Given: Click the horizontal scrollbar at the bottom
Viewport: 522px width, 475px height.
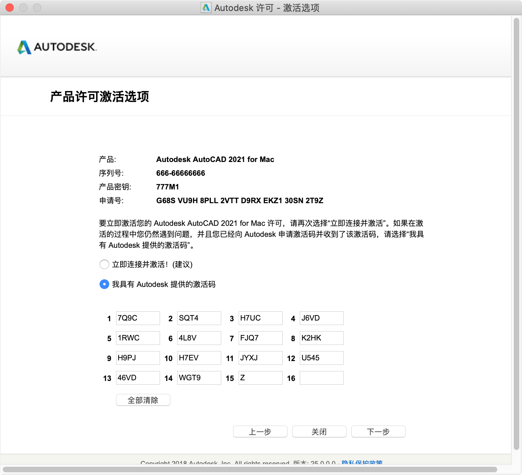Looking at the screenshot, I should [250, 470].
